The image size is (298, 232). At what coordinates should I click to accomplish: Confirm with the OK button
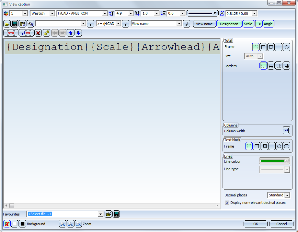tap(256, 224)
